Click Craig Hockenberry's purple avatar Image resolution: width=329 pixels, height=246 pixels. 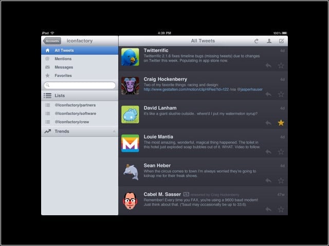(130, 86)
